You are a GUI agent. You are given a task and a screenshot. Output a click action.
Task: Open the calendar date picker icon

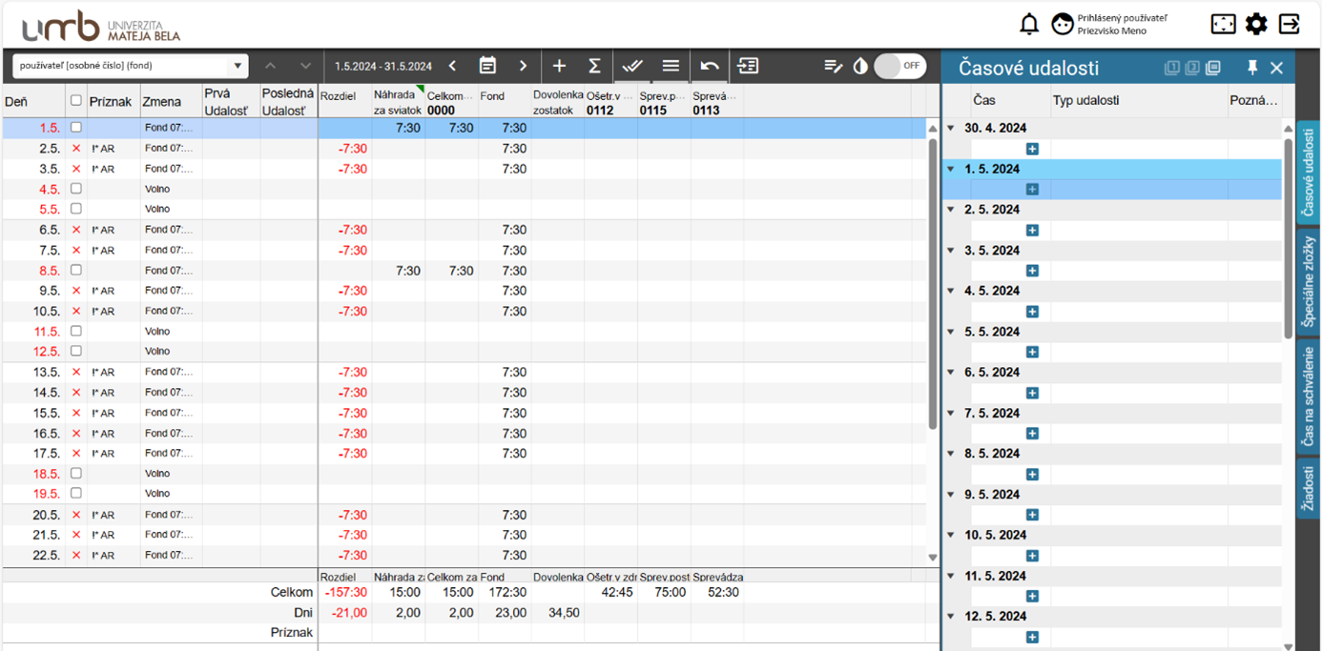[x=487, y=66]
